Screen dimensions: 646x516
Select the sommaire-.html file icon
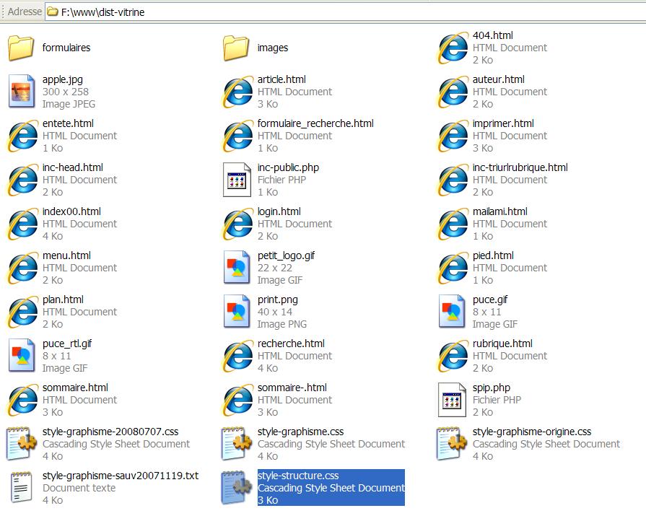(x=237, y=401)
